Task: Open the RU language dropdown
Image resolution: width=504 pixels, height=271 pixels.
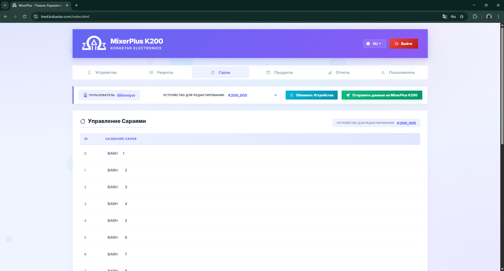Action: (x=374, y=44)
